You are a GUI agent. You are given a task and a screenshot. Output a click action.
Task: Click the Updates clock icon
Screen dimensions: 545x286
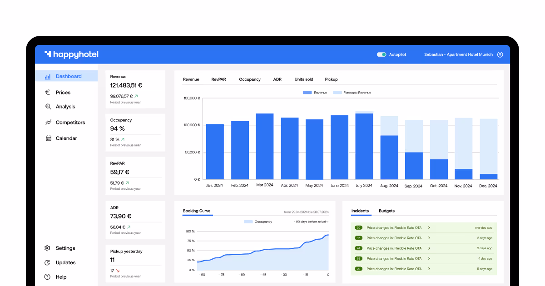(47, 263)
